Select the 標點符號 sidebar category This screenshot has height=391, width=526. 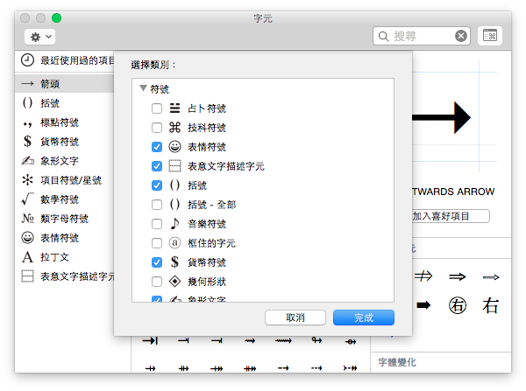(x=65, y=122)
